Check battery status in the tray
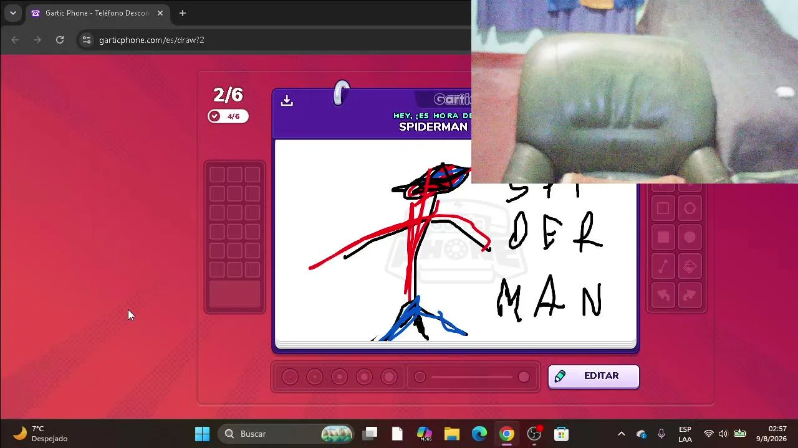Viewport: 798px width, 448px height. tap(740, 434)
